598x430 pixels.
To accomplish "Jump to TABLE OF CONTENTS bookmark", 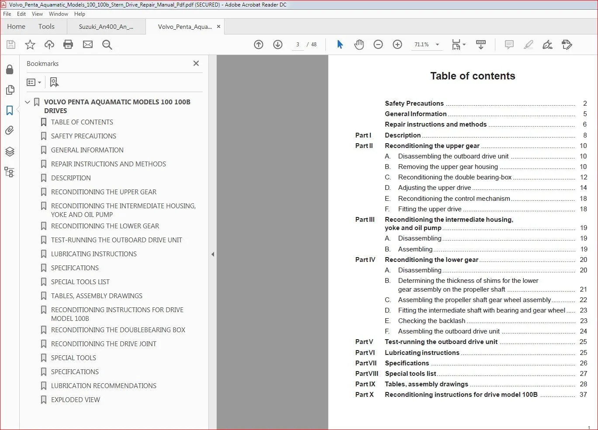I will click(82, 122).
